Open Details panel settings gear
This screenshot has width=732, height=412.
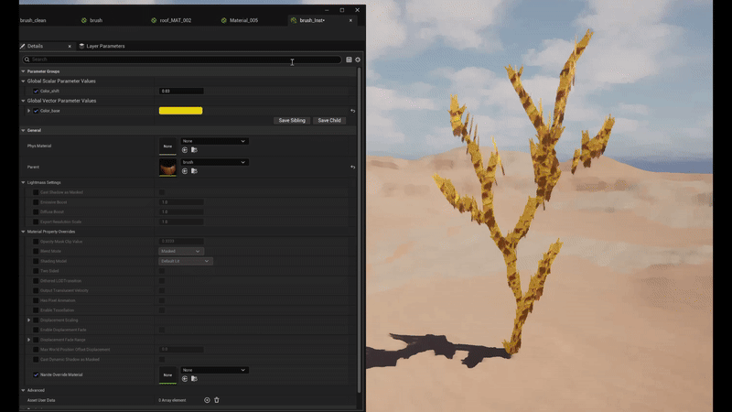pos(358,60)
